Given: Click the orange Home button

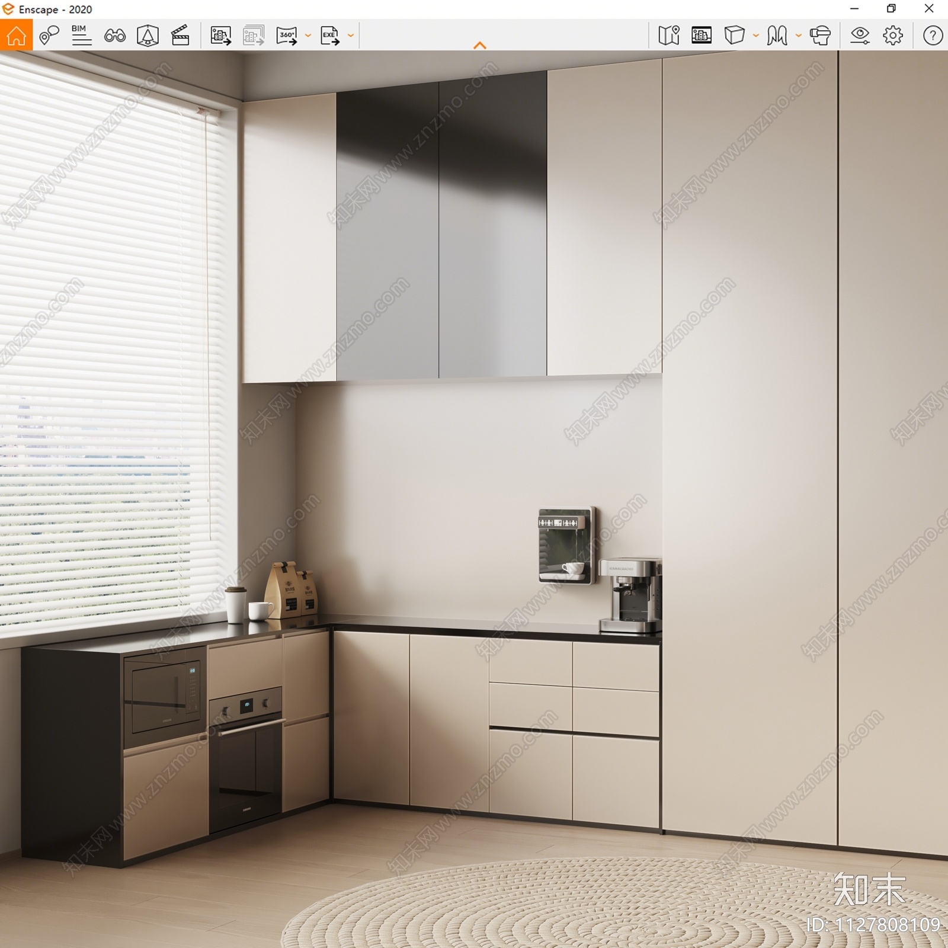Looking at the screenshot, I should 16,36.
